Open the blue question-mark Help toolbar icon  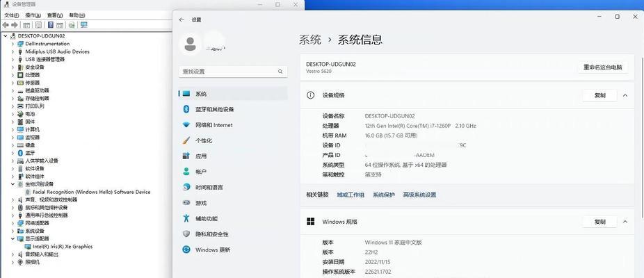click(51, 25)
